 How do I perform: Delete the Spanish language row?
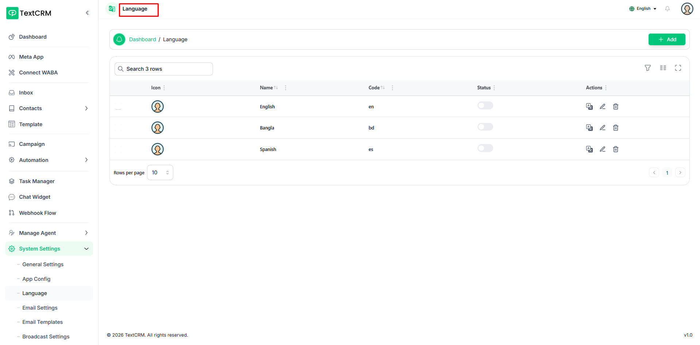pyautogui.click(x=615, y=149)
